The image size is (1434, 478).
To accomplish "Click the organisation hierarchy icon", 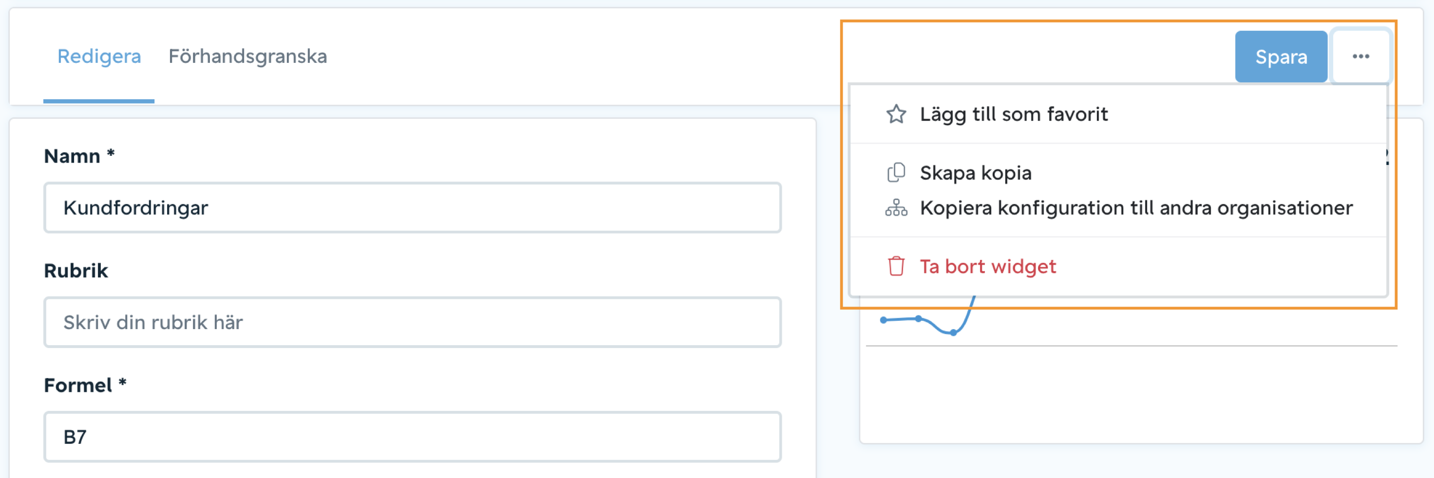I will [896, 207].
